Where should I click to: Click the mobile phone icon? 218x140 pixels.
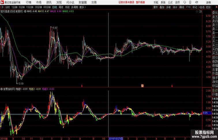tap(190, 2)
